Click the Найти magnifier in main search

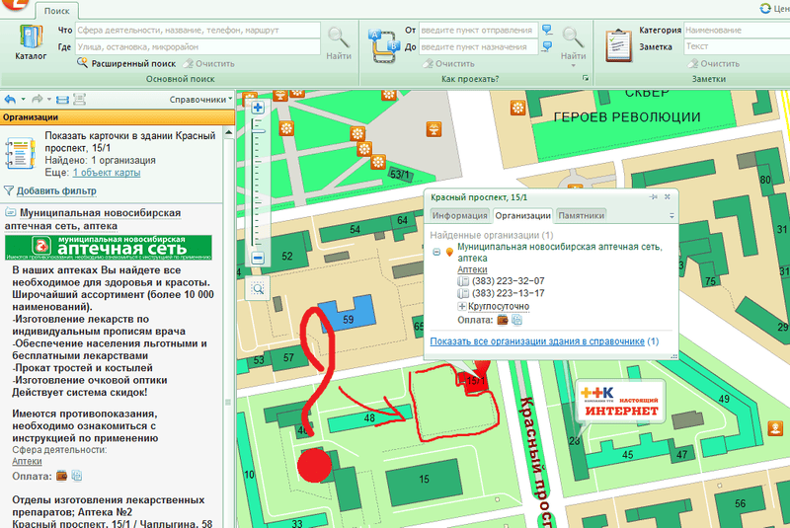coord(339,43)
